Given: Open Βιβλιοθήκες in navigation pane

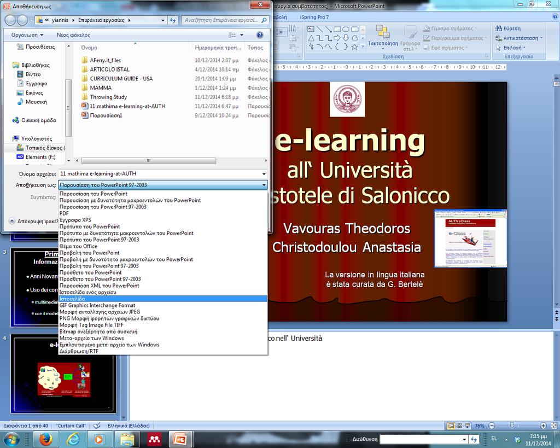Looking at the screenshot, I should [x=36, y=65].
